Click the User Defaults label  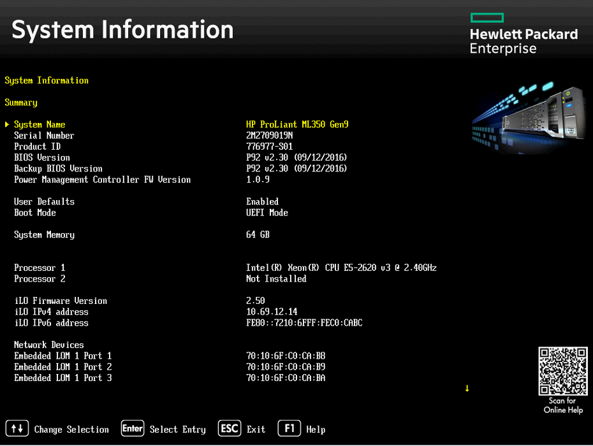(x=44, y=201)
